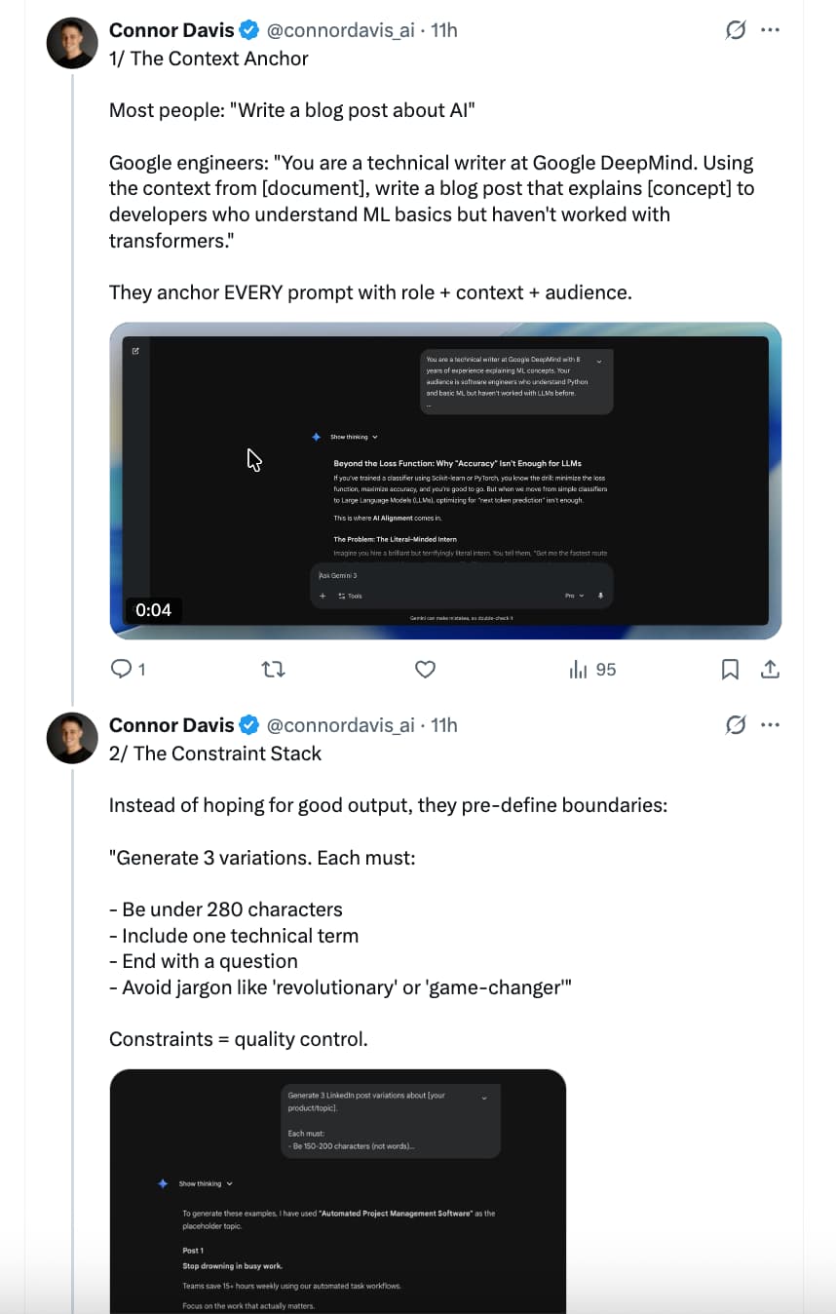This screenshot has width=836, height=1314.
Task: Click Grok icon on Constraint Stack post
Action: 736,725
